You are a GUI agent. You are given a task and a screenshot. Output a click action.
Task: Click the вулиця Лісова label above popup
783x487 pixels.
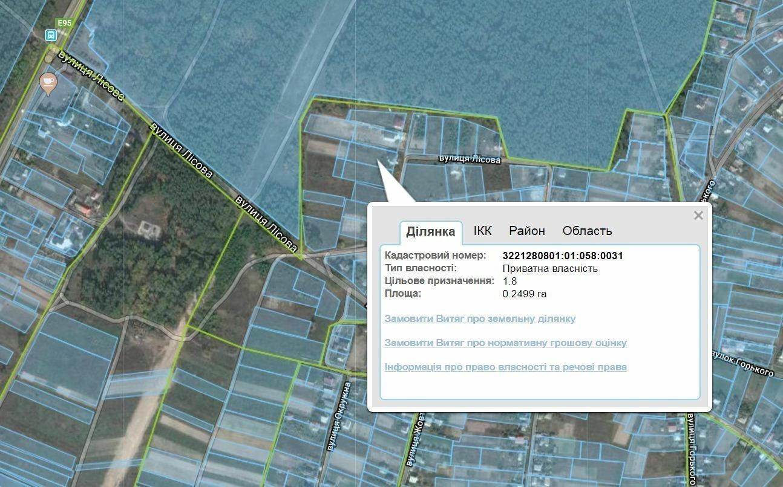point(470,160)
